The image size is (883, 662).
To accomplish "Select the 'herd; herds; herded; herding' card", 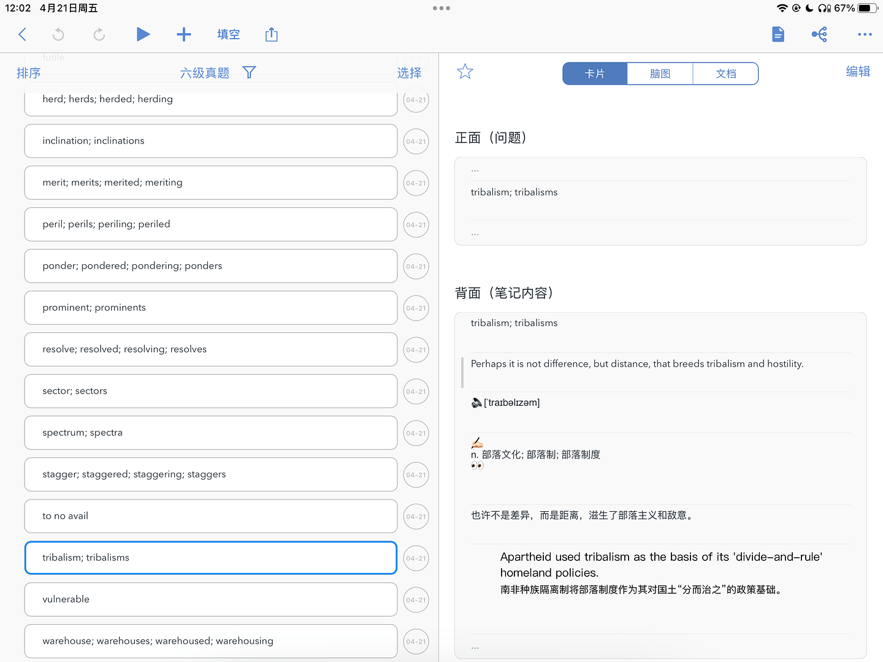I will tap(211, 101).
